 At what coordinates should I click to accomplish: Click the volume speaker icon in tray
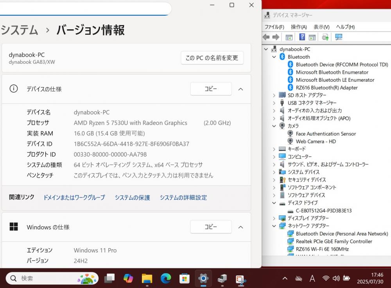click(336, 278)
